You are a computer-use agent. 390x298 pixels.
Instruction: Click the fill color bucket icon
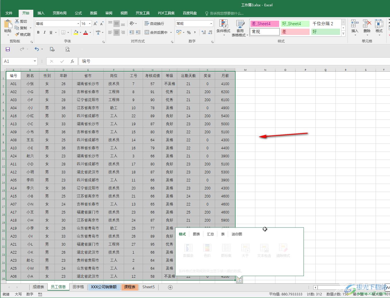pos(76,32)
